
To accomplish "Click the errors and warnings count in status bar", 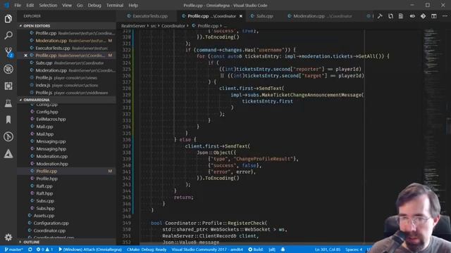I will [44, 249].
